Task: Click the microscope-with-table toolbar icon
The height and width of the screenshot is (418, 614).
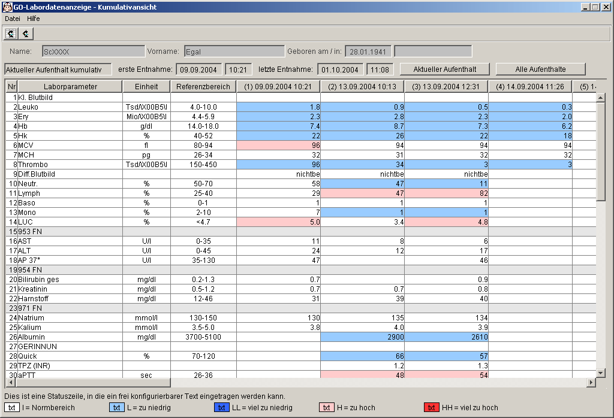Action: click(11, 34)
